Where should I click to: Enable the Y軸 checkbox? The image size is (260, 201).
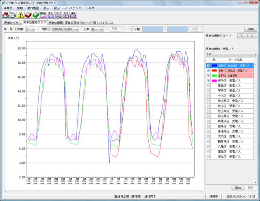pyautogui.click(x=131, y=29)
